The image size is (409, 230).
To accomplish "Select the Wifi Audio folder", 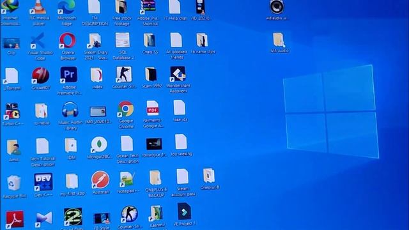I will tap(279, 40).
